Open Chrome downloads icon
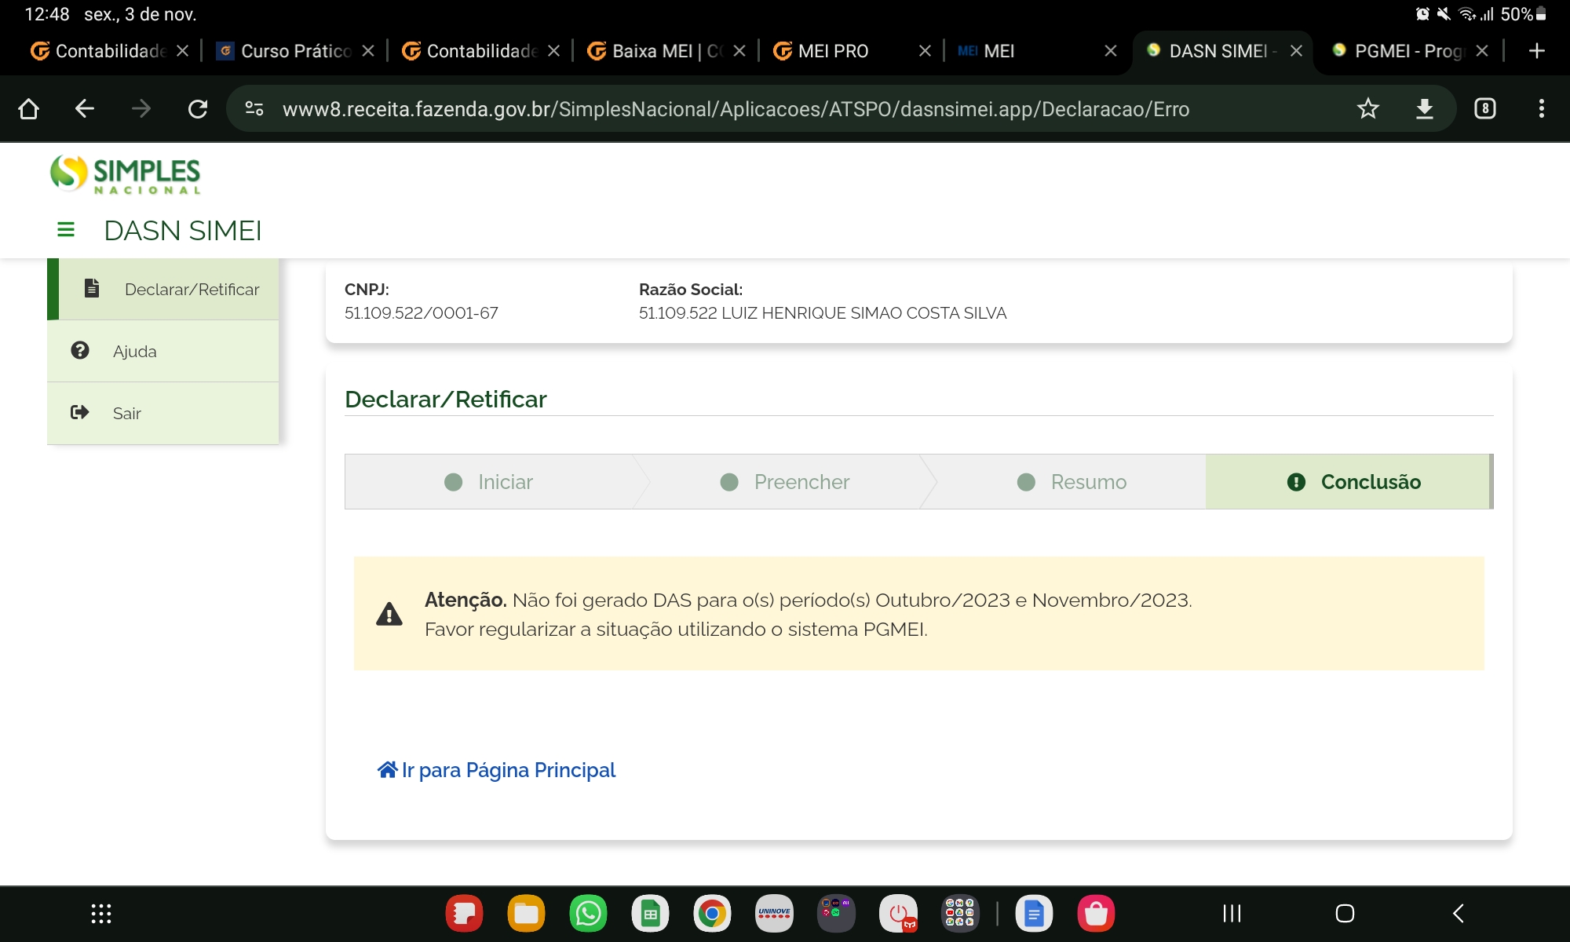The image size is (1570, 942). (1425, 108)
